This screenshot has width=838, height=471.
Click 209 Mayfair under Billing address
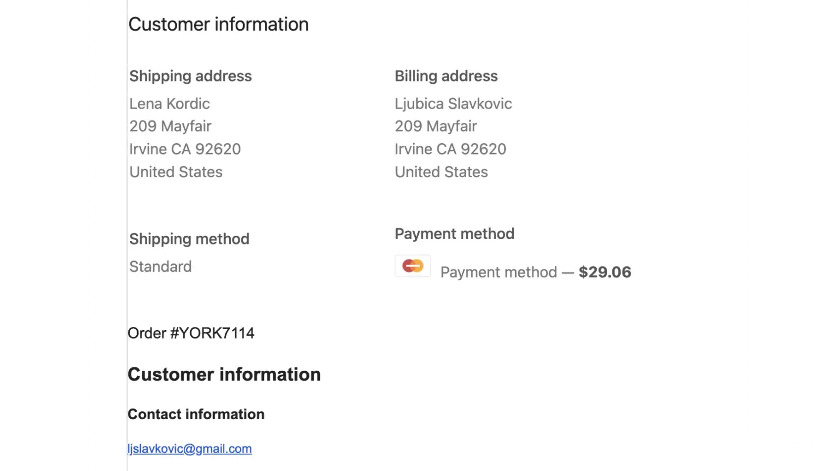435,126
